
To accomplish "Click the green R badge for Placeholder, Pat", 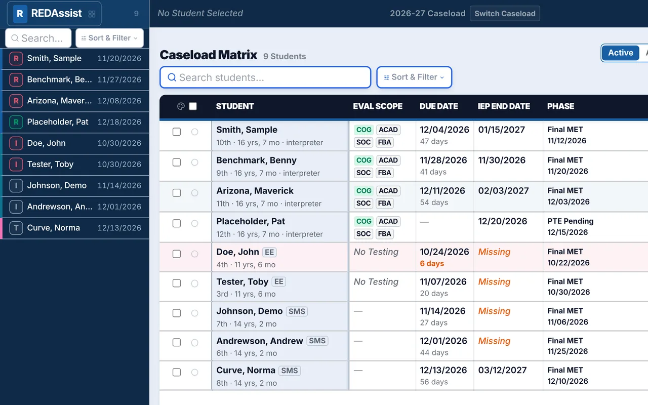I will 16,122.
